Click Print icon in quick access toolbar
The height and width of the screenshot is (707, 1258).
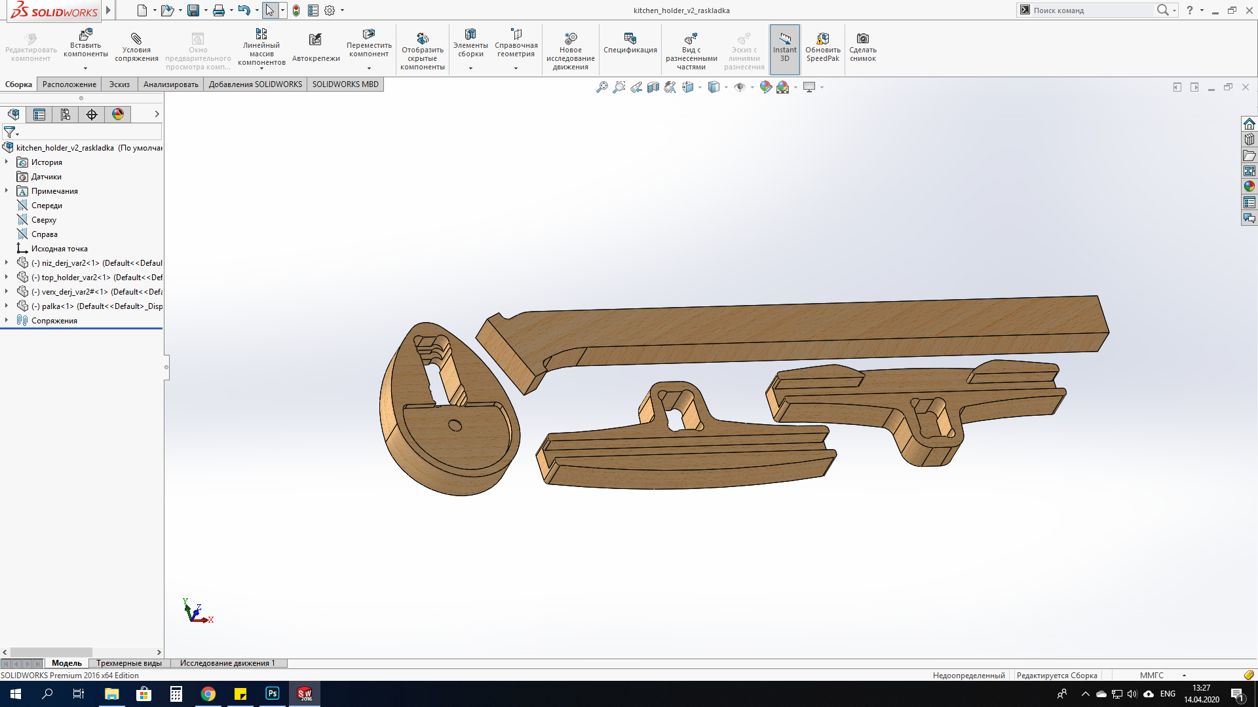click(x=219, y=10)
